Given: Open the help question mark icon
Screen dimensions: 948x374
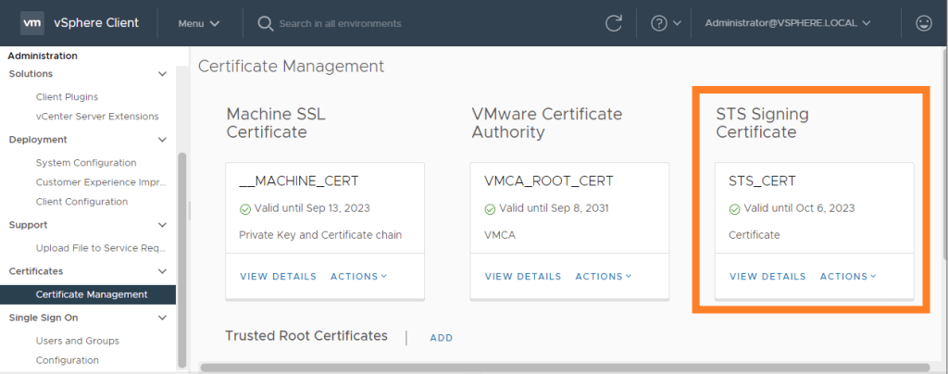Looking at the screenshot, I should click(658, 23).
